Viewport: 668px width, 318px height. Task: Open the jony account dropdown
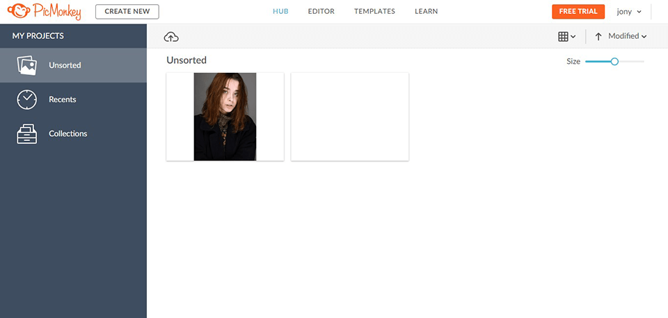pyautogui.click(x=629, y=12)
